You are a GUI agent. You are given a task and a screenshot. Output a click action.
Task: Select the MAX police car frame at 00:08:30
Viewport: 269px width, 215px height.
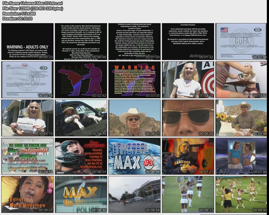pyautogui.click(x=81, y=194)
